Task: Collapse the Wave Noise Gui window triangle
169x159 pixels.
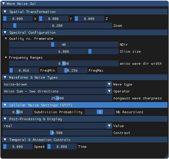Action: 3,4
